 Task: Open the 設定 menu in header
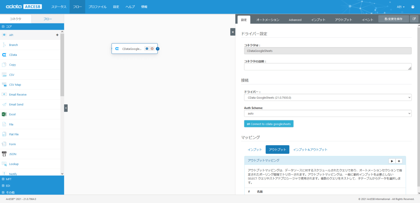point(116,7)
